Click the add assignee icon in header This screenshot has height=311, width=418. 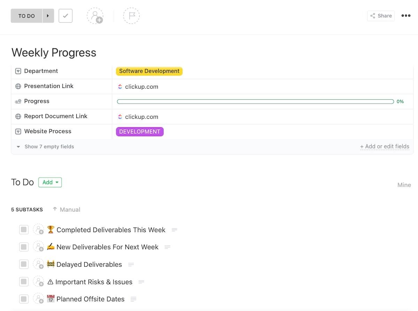click(95, 16)
